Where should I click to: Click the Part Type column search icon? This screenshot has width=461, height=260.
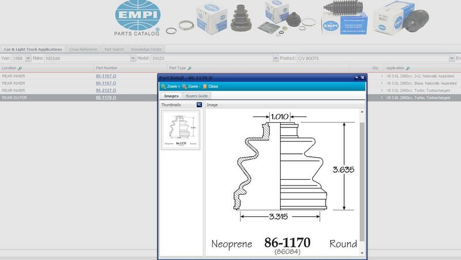point(190,68)
